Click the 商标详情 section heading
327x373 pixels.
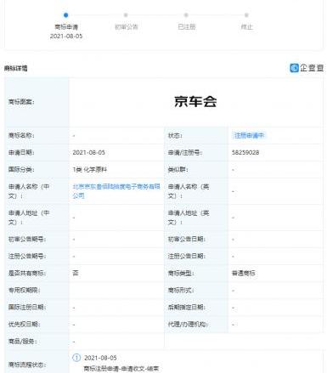16,68
